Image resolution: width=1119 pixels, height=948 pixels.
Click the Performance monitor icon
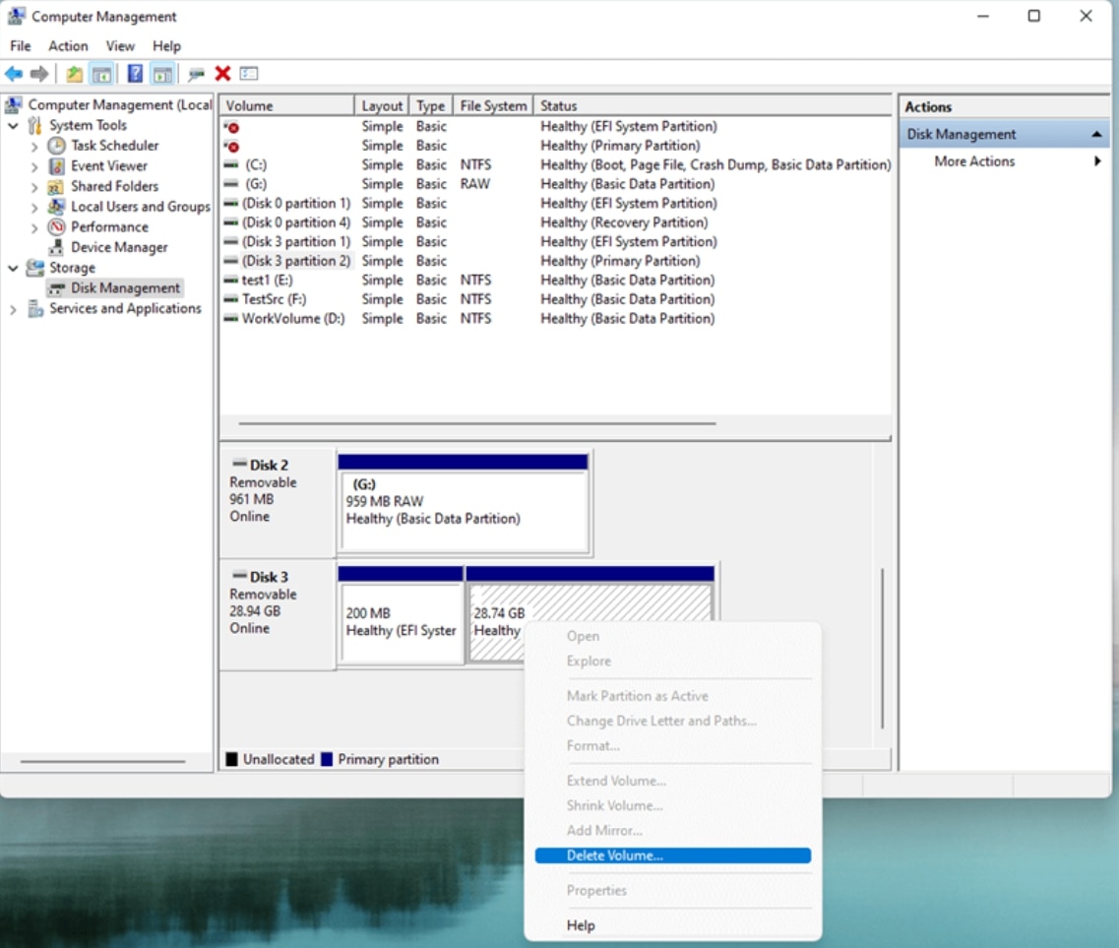tap(56, 227)
